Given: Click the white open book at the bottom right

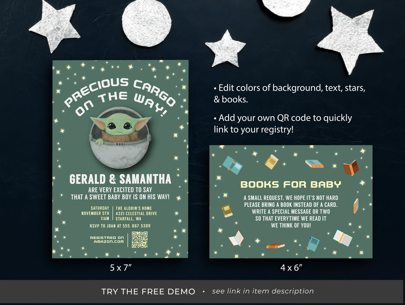Looking at the screenshot, I should tap(342, 238).
